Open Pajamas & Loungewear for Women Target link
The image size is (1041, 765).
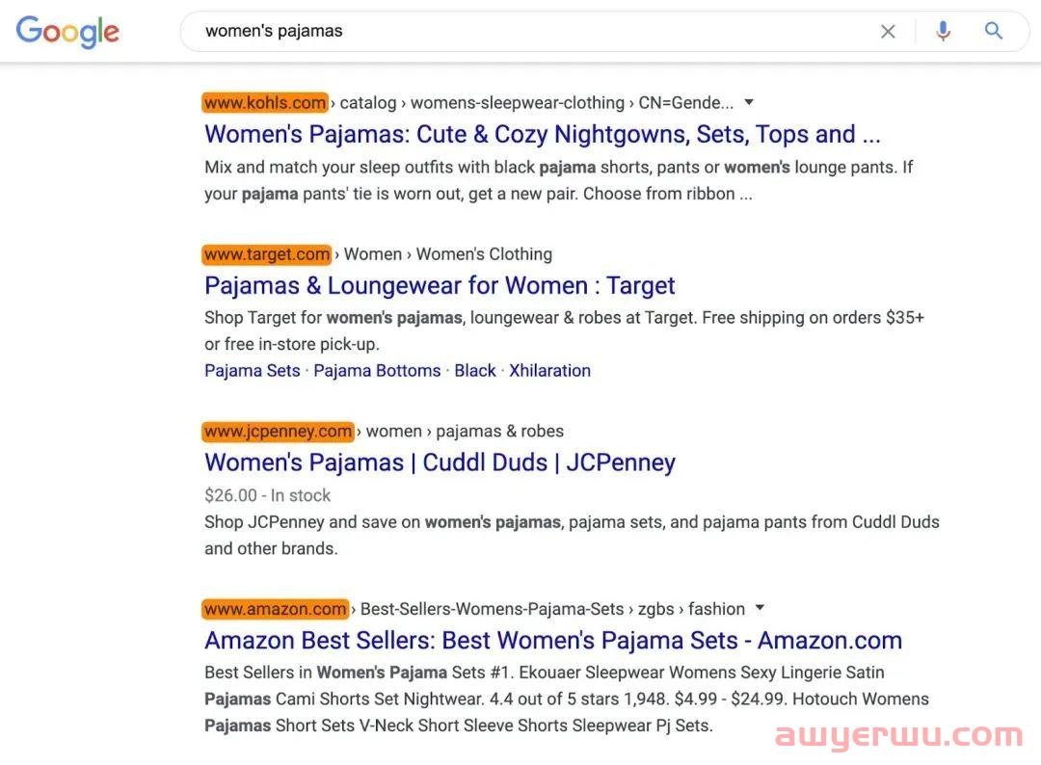pyautogui.click(x=440, y=285)
